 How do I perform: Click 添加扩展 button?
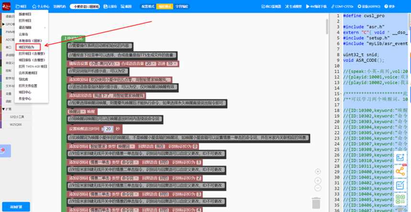pos(16,207)
